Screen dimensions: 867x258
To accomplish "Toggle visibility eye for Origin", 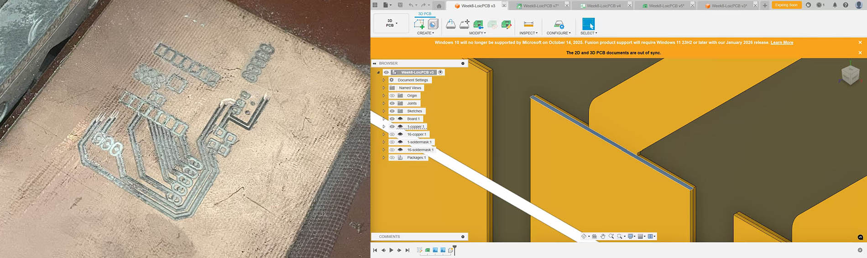I will (x=392, y=96).
